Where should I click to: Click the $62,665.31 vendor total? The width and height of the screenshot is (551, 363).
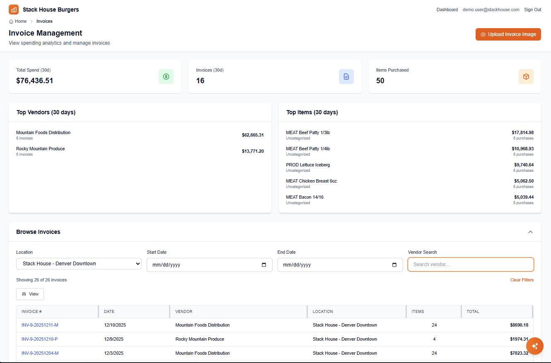[x=253, y=135]
